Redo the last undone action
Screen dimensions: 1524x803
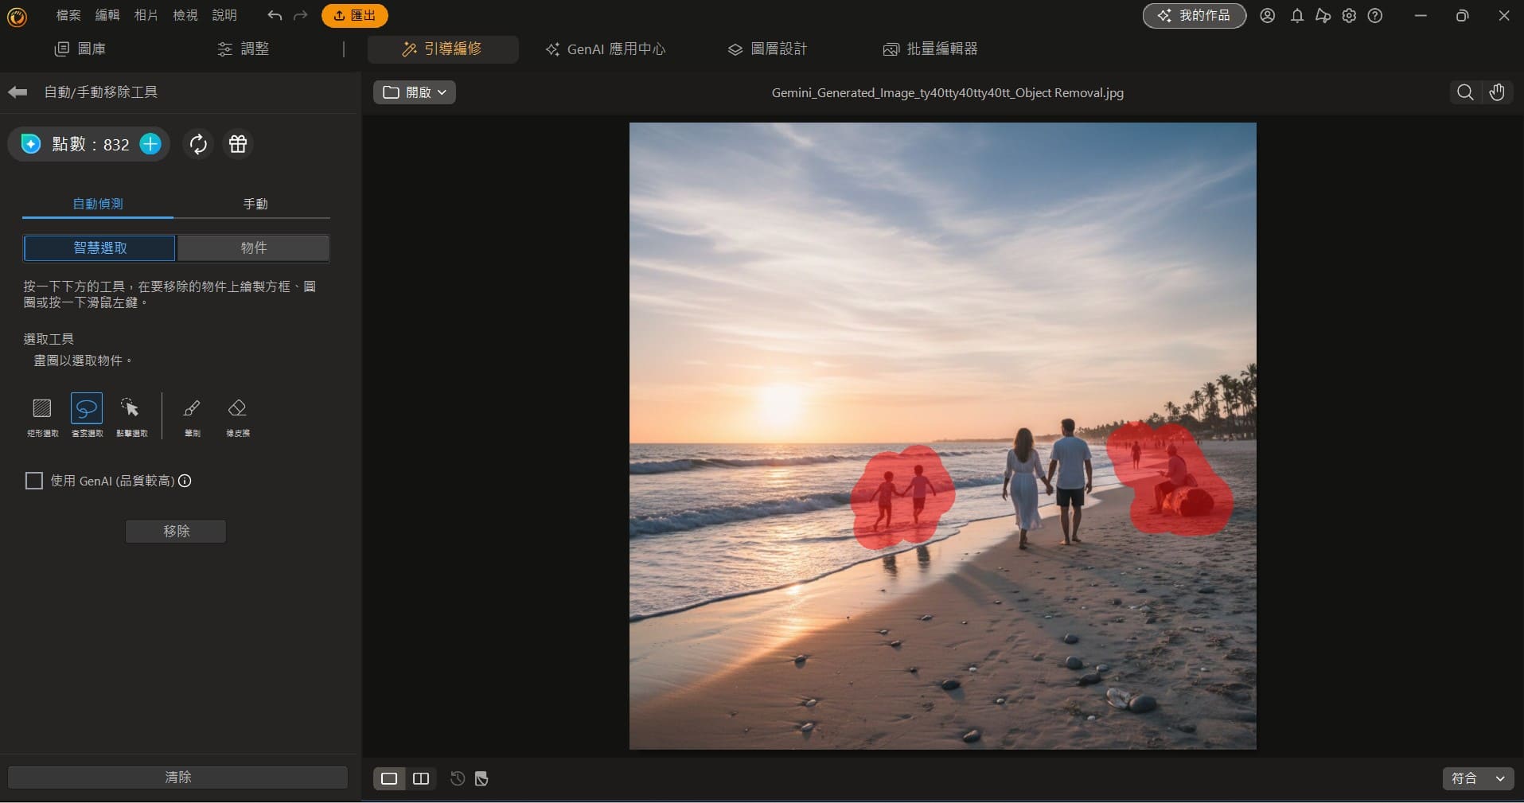pos(300,15)
